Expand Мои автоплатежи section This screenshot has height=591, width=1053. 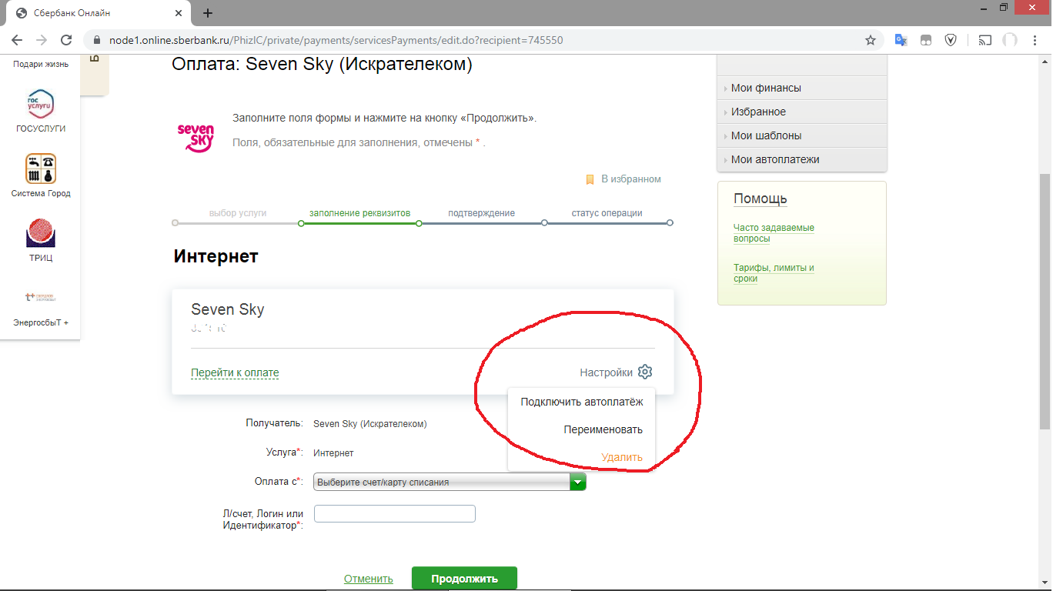pyautogui.click(x=802, y=159)
